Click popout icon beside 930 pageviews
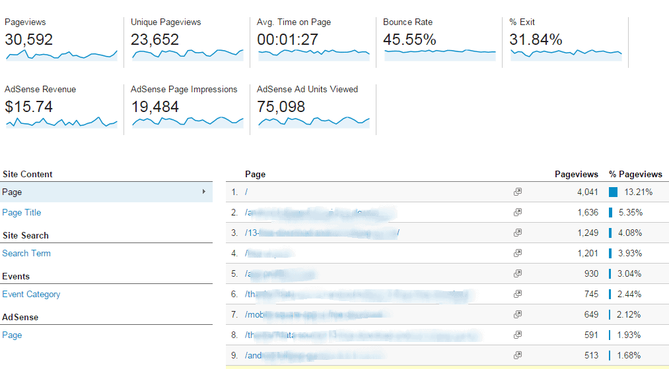Screen dimensions: 669x369 [x=518, y=273]
